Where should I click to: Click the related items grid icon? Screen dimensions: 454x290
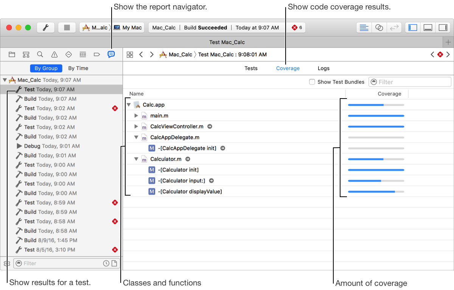tap(130, 54)
